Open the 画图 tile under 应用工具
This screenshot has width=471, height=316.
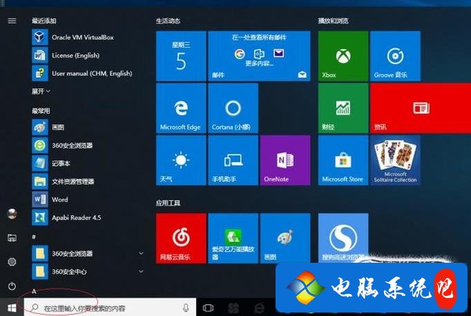(285, 239)
